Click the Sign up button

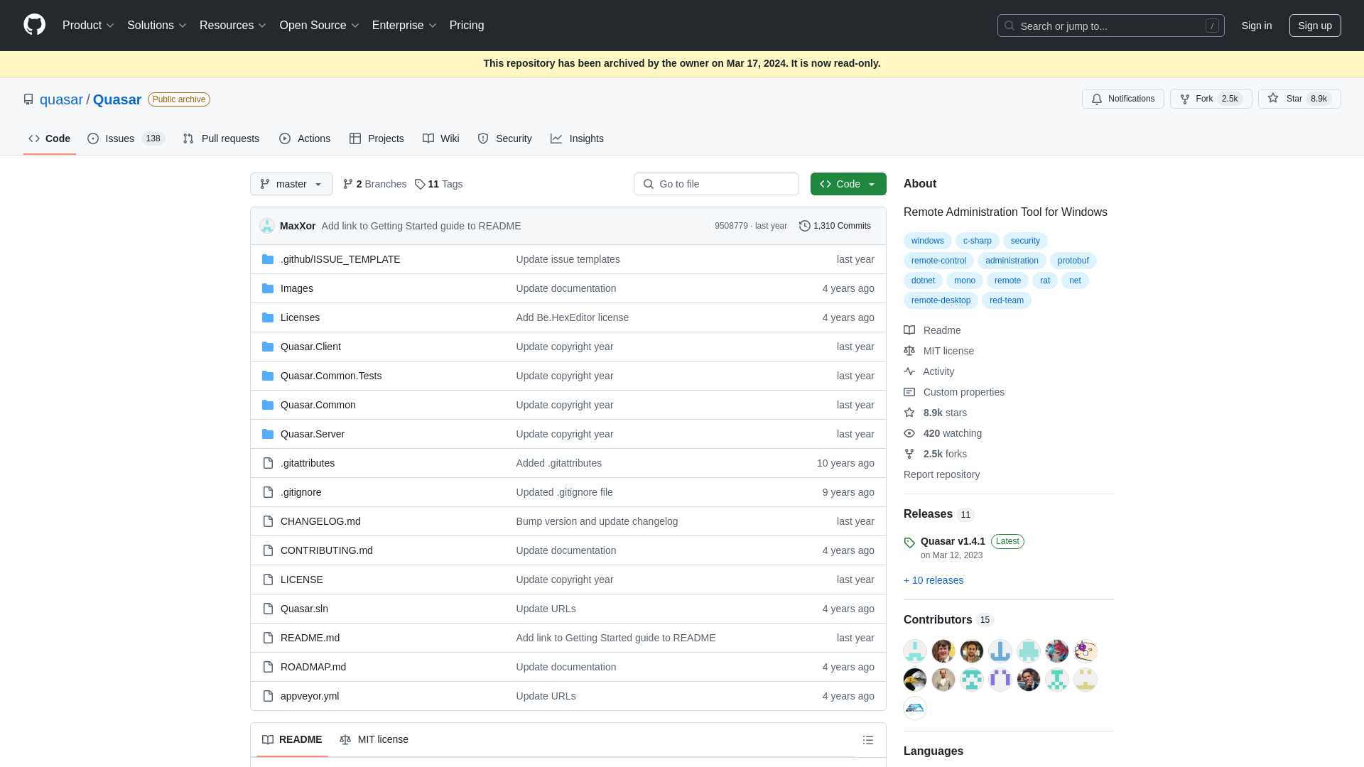[1315, 26]
